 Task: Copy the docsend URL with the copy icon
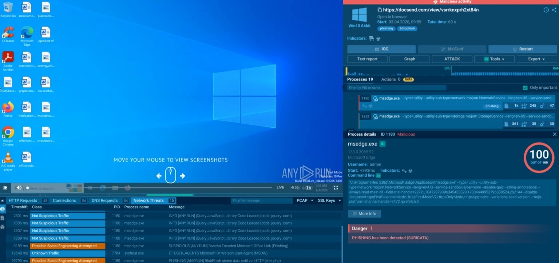click(380, 10)
